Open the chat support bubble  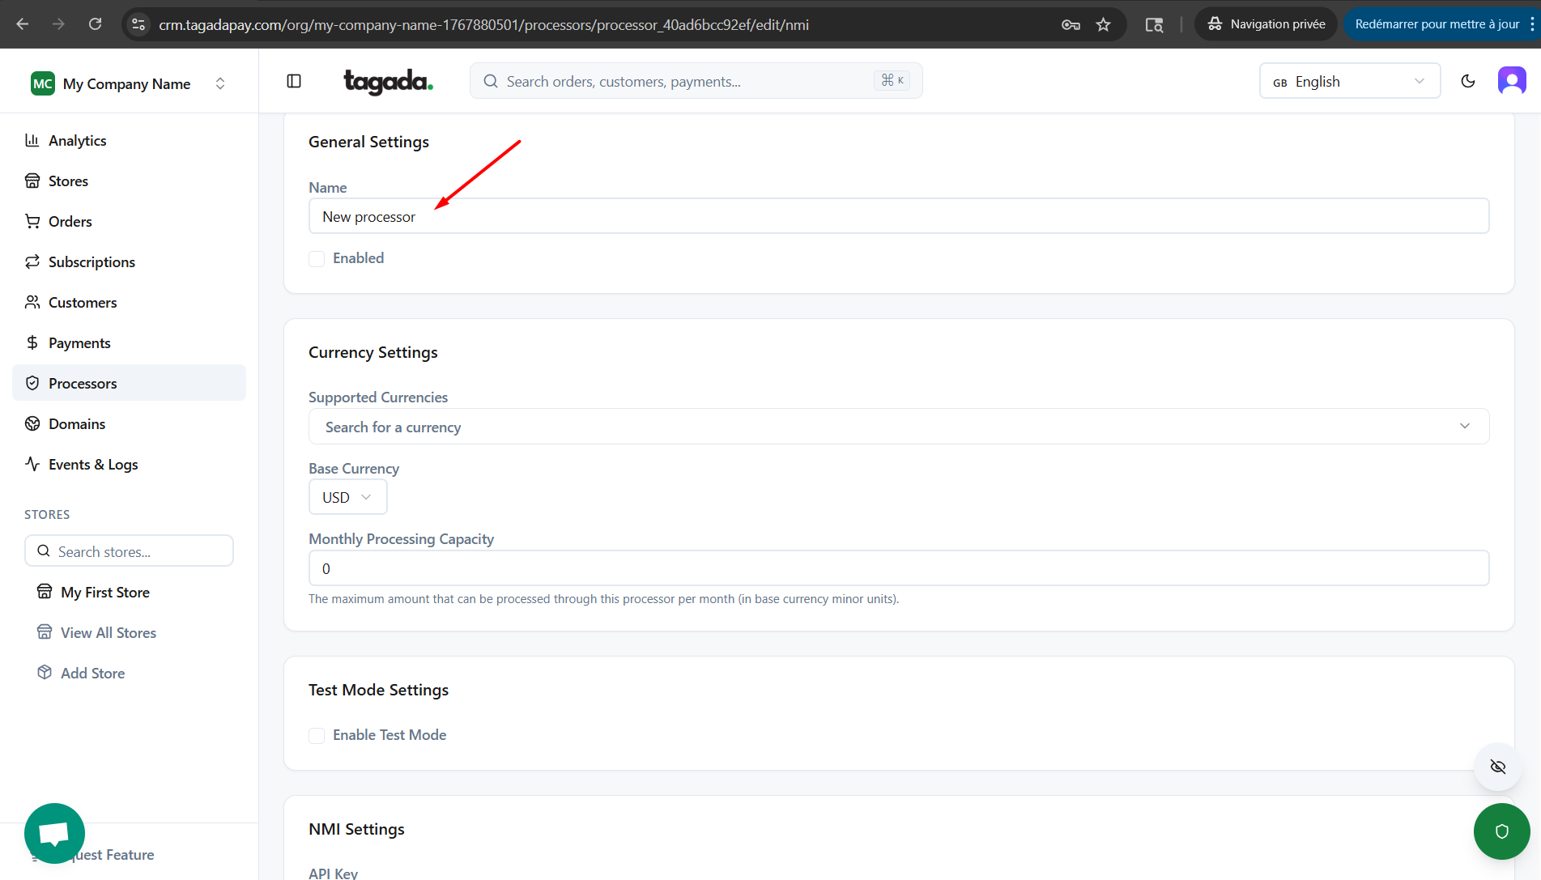tap(54, 833)
